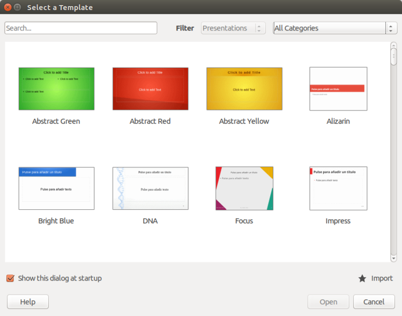Select the Abstract Green template thumbnail
The height and width of the screenshot is (316, 402).
click(x=56, y=89)
